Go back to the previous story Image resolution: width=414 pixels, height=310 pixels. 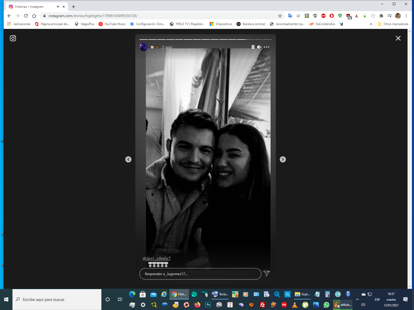click(x=128, y=159)
